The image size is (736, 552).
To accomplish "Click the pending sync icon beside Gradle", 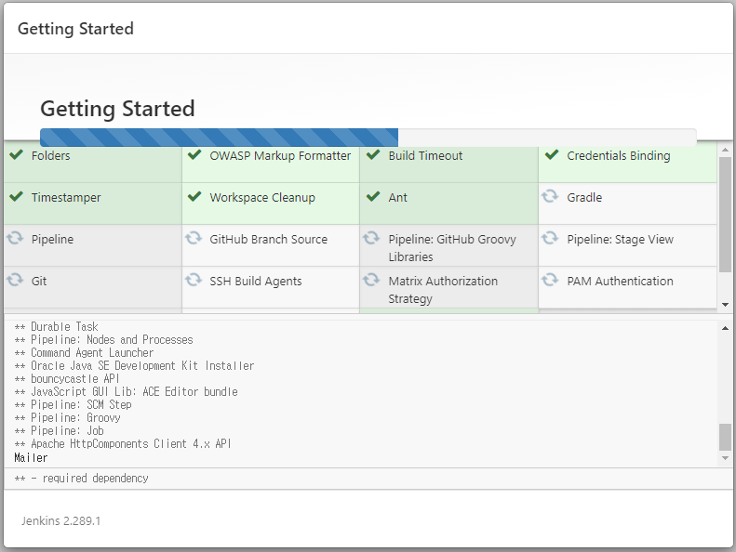I will click(550, 196).
